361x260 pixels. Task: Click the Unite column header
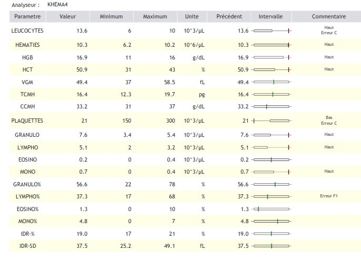[x=192, y=17]
